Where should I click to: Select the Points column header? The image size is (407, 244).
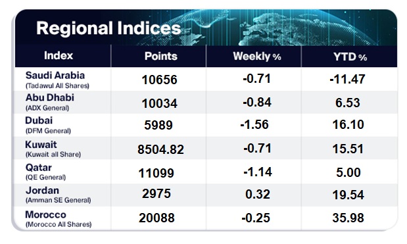[161, 56]
